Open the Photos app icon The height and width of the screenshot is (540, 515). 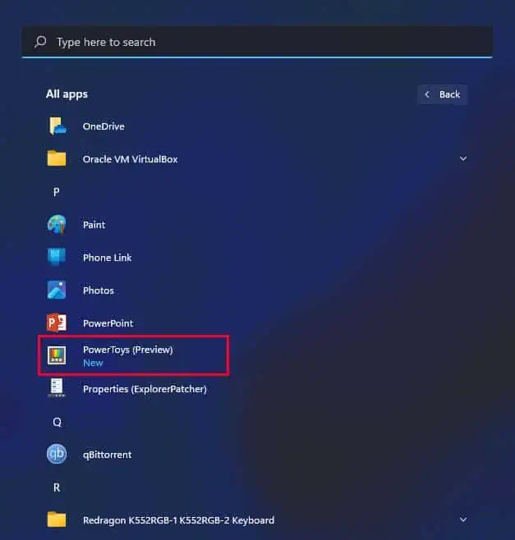pyautogui.click(x=57, y=290)
